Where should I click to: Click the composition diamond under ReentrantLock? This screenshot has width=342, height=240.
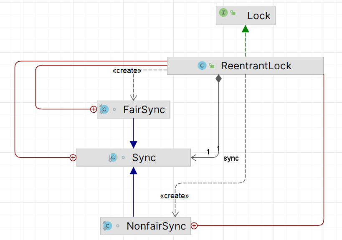coord(218,78)
